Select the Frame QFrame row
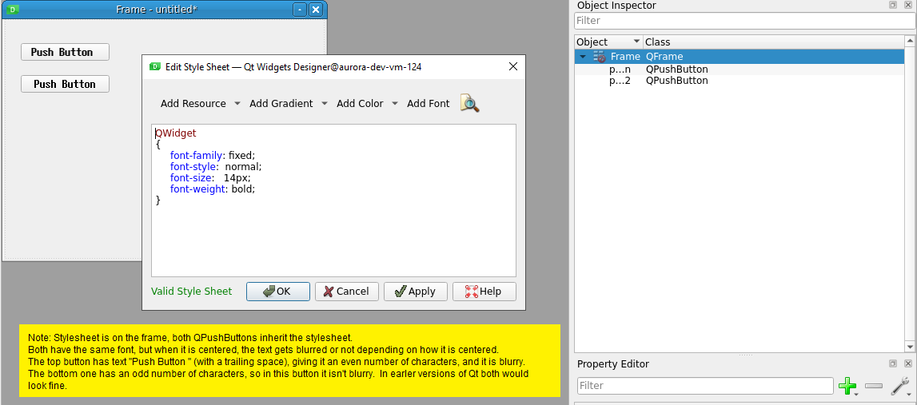The width and height of the screenshot is (917, 405). pyautogui.click(x=740, y=57)
